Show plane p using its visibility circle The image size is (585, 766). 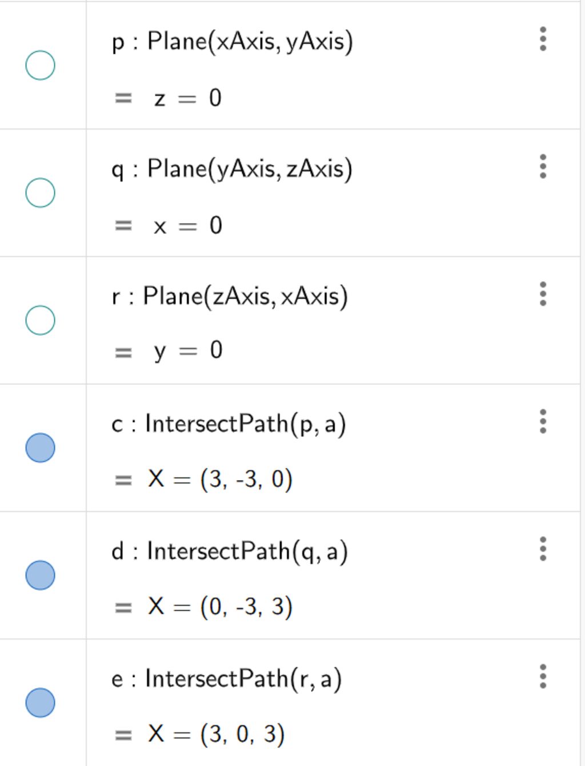point(41,65)
